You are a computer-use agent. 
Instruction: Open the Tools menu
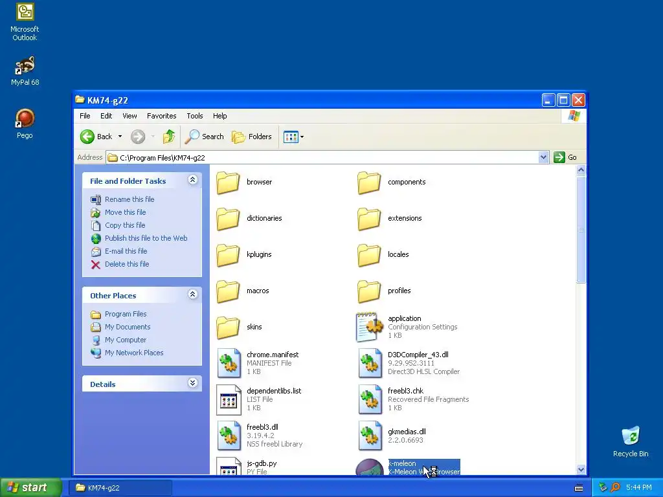(x=195, y=116)
